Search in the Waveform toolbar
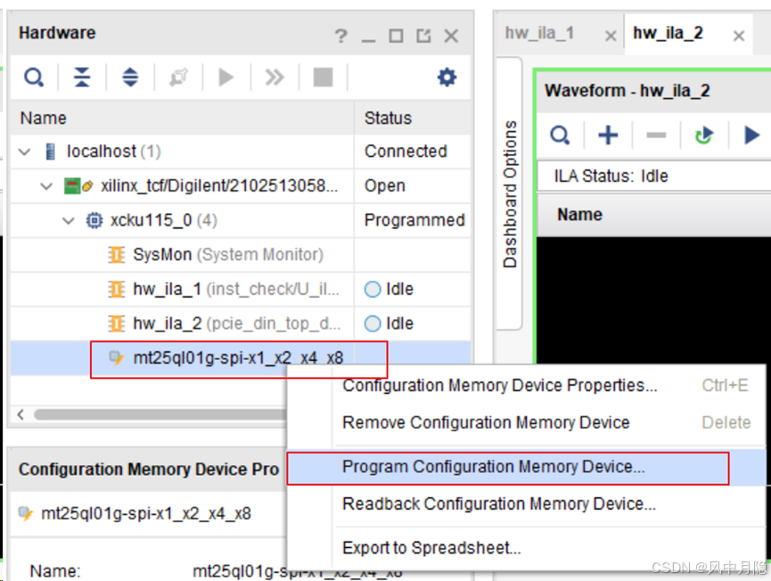The width and height of the screenshot is (771, 581). coord(560,135)
